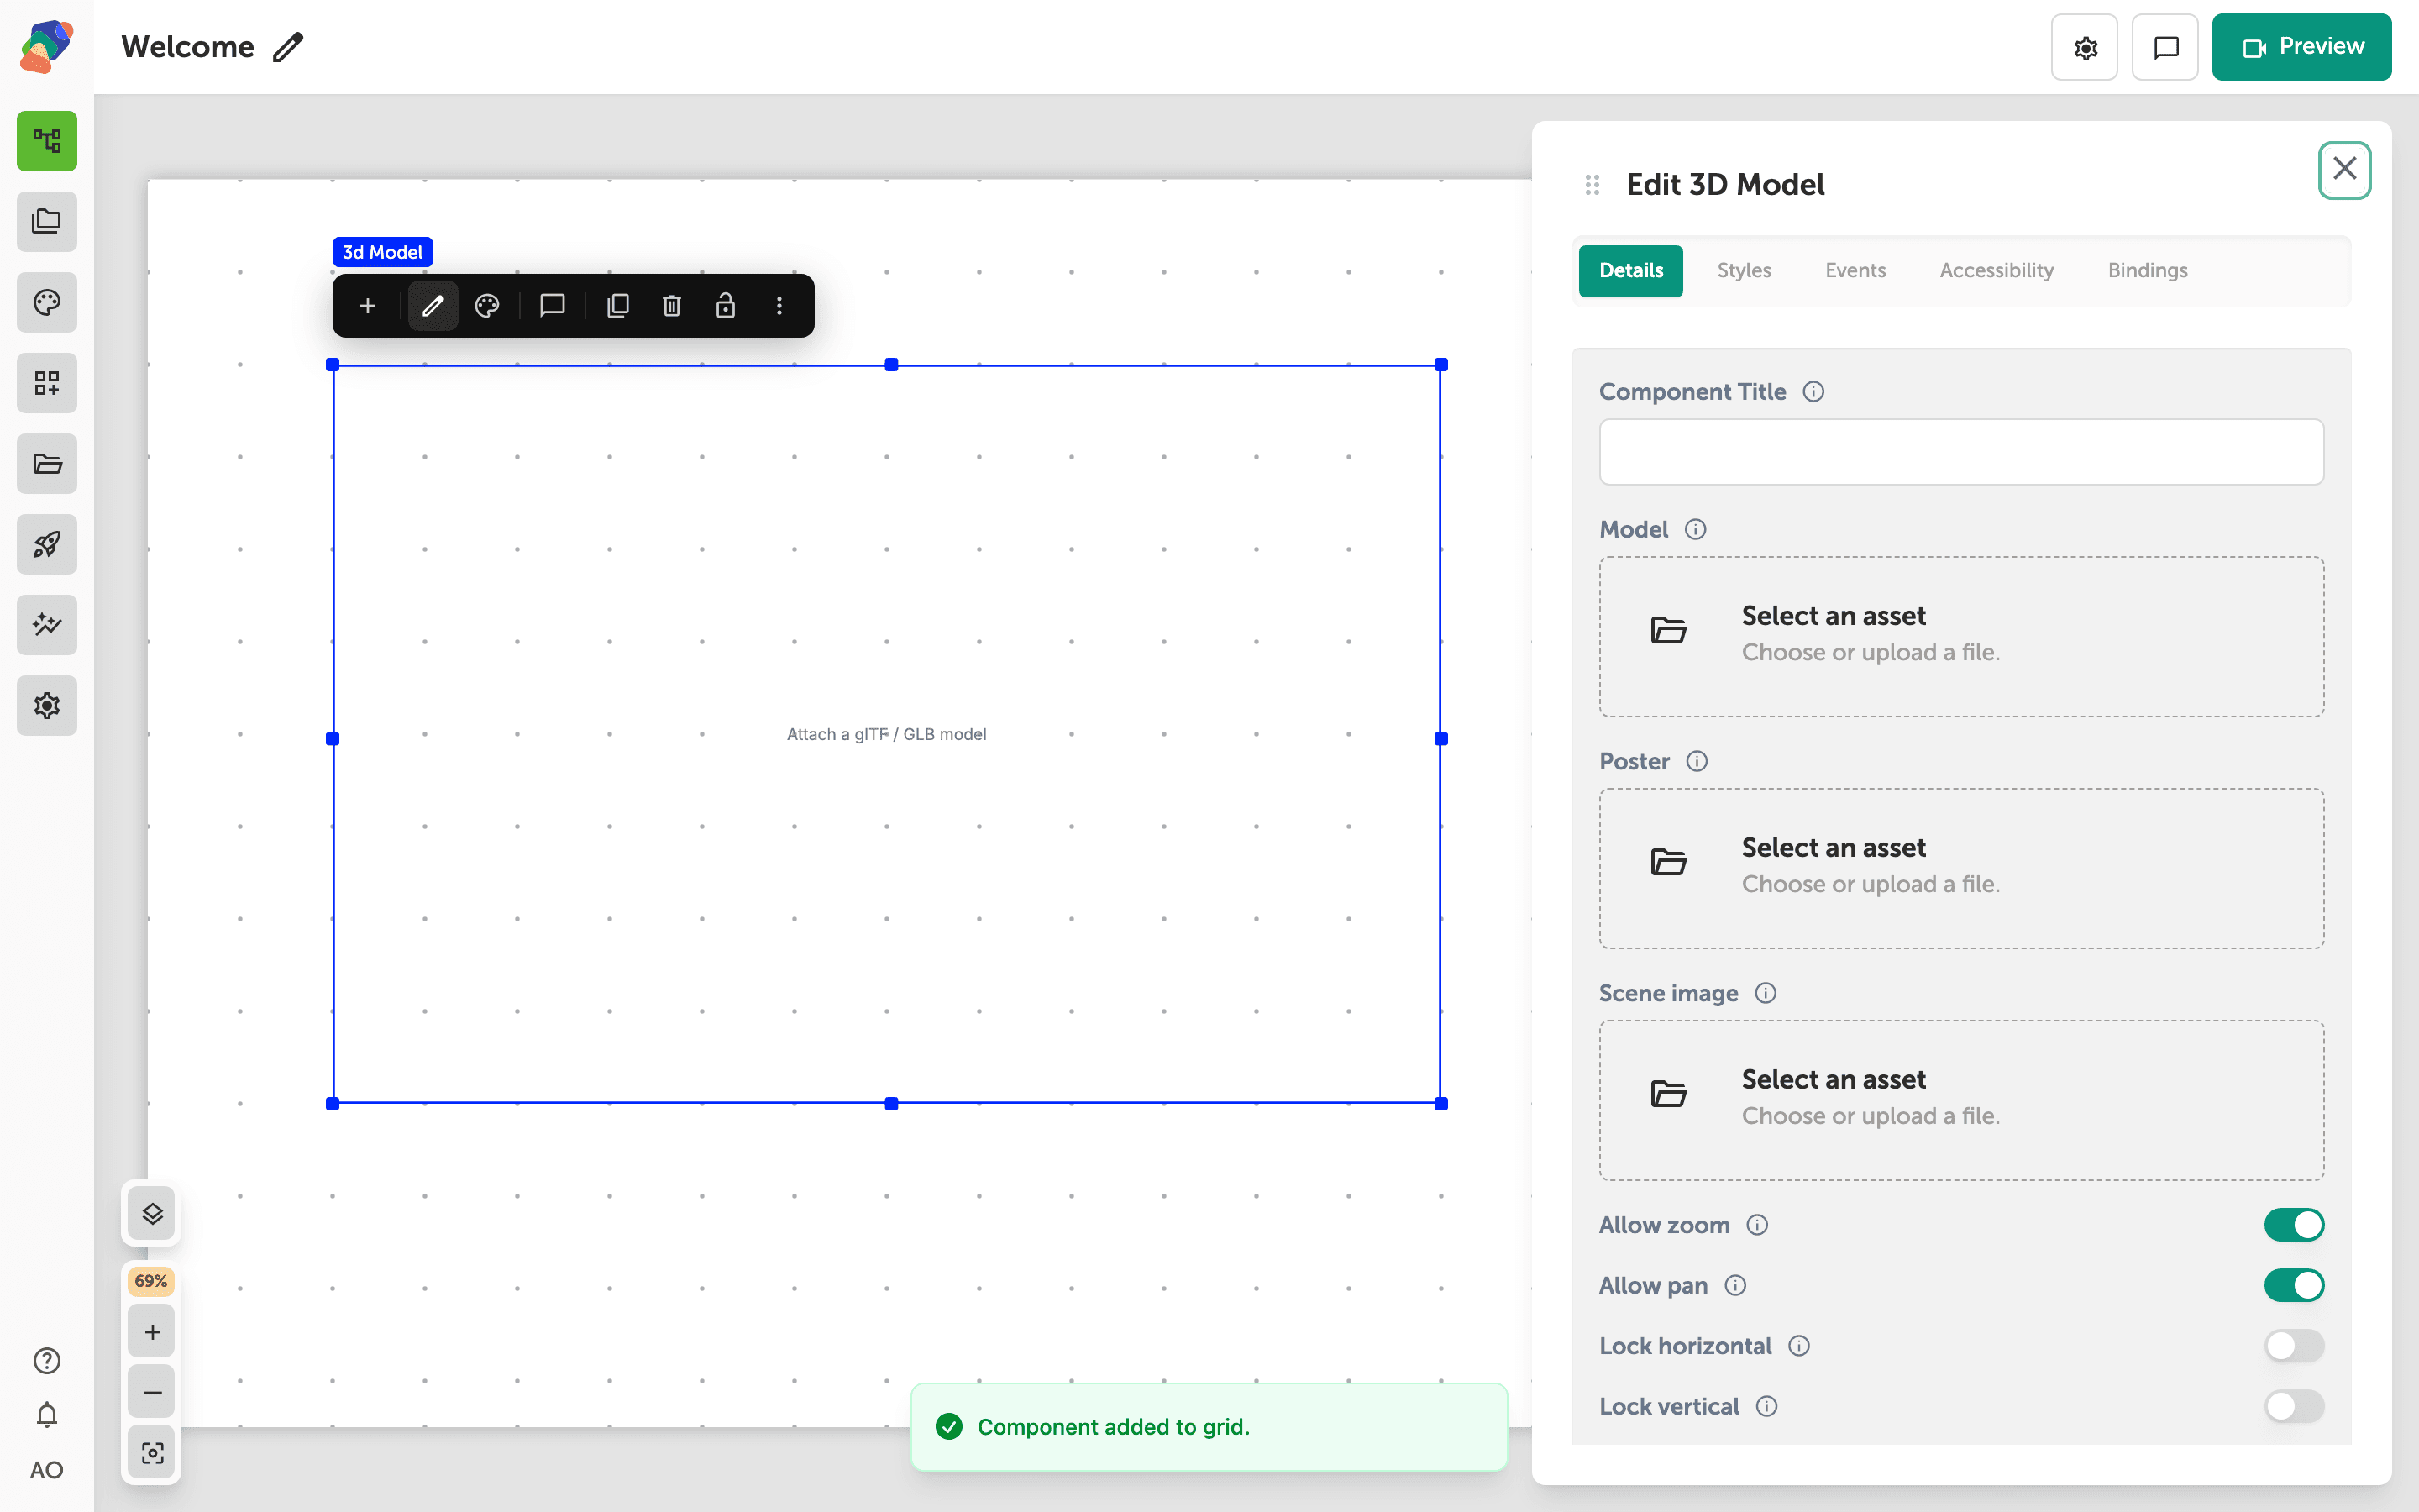2419x1512 pixels.
Task: Click info icon next to Component Title
Action: coord(1813,392)
